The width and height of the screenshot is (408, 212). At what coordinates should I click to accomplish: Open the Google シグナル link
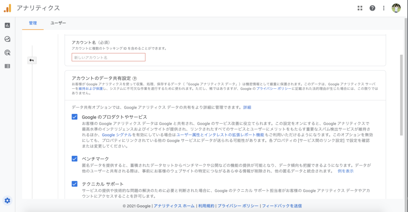click(x=117, y=135)
